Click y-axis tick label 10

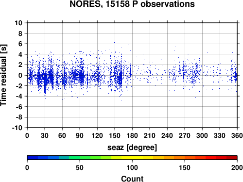18,23
